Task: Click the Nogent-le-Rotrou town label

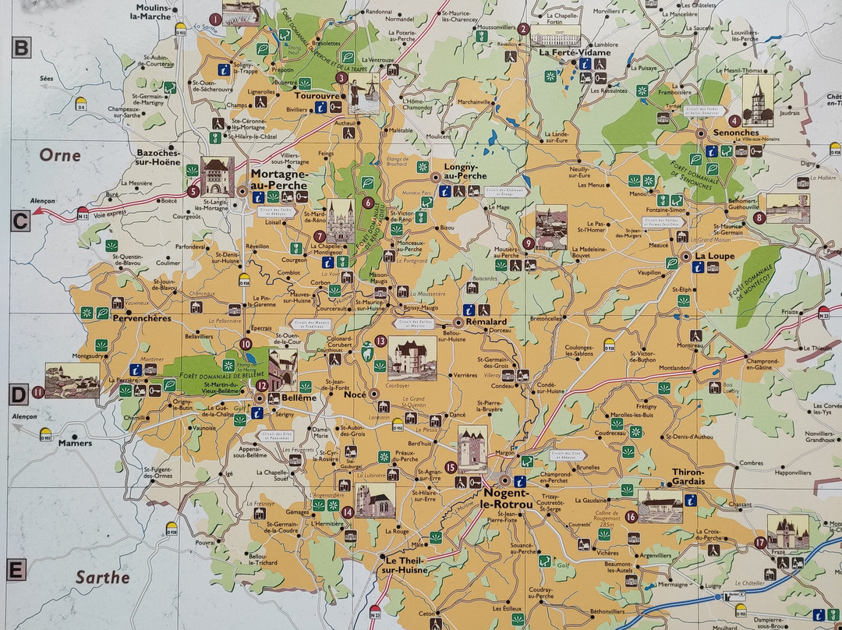Action: point(507,499)
